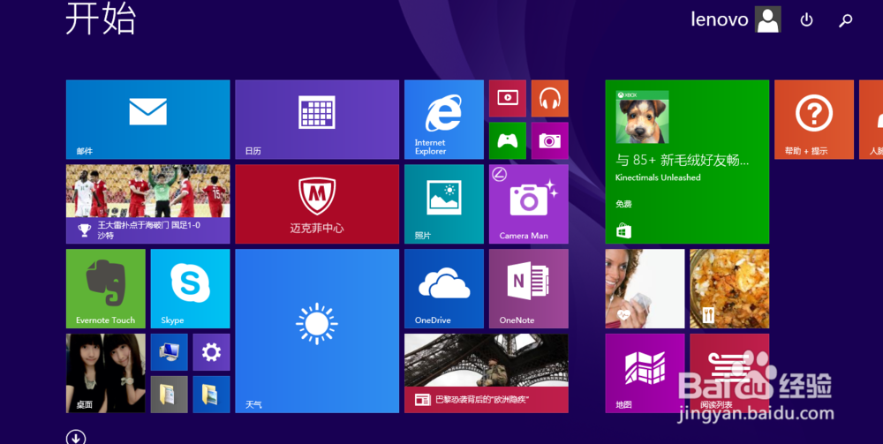Open the 地图 Maps tile
883x444 pixels.
(x=645, y=373)
